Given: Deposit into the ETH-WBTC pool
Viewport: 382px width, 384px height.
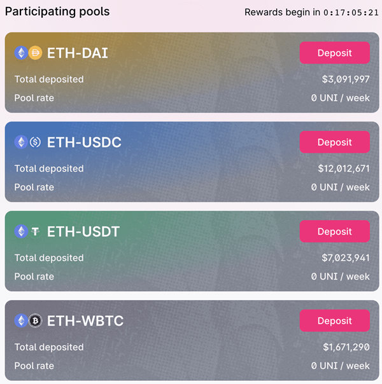Looking at the screenshot, I should coord(335,320).
